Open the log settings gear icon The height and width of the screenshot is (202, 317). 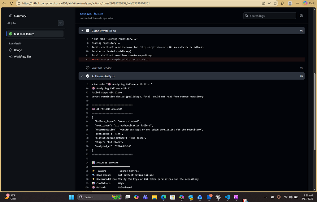point(301,16)
